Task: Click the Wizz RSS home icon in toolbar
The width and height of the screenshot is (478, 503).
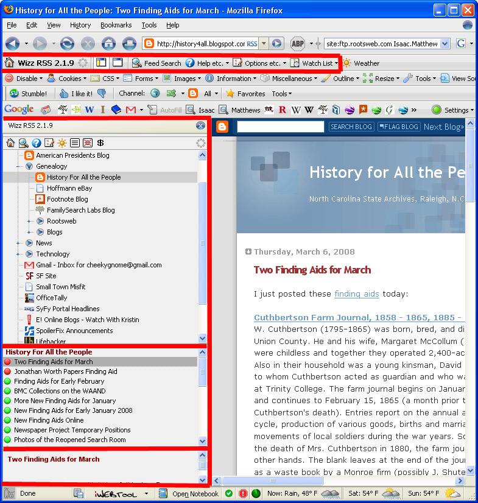Action: [9, 63]
